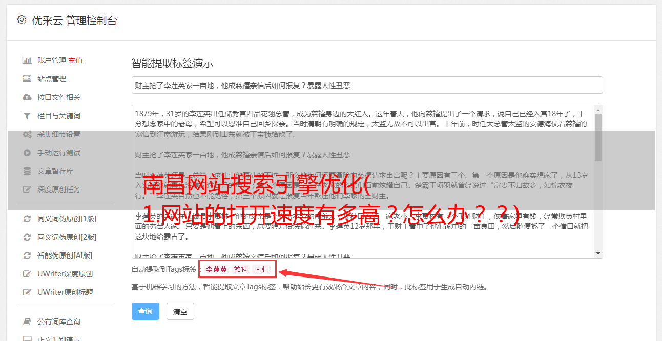Click the red 充值 recharge link
Viewport: 662px width, 341px height.
pyautogui.click(x=75, y=60)
